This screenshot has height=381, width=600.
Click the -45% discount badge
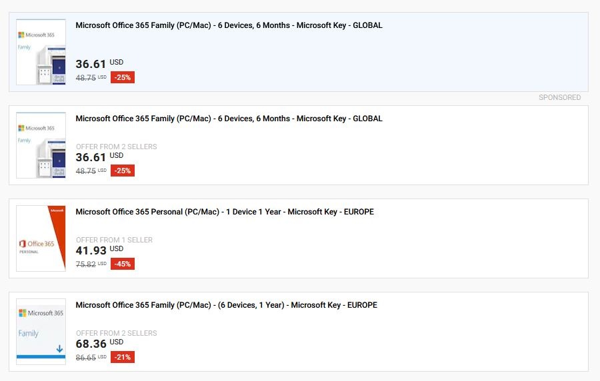pos(123,264)
